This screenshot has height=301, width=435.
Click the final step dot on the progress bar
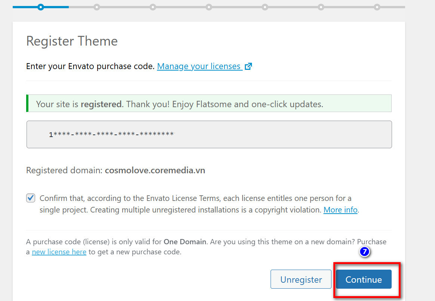[377, 7]
